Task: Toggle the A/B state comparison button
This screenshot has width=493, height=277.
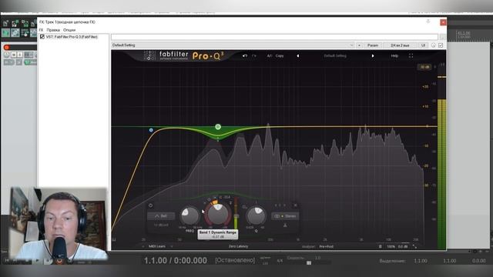Action: [x=270, y=56]
